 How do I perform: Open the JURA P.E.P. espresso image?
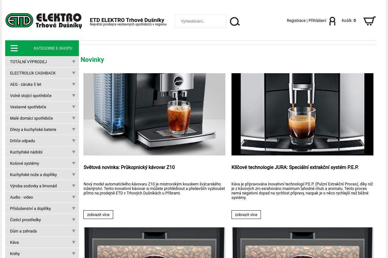pyautogui.click(x=302, y=114)
